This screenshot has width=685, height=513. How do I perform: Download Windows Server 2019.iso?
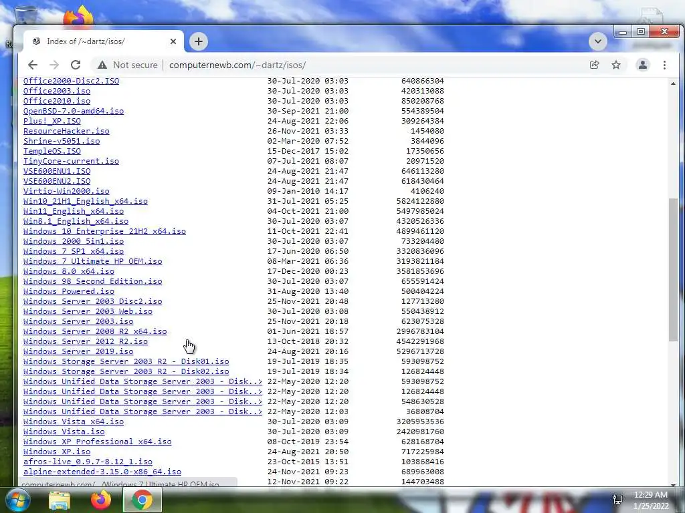[x=78, y=351]
